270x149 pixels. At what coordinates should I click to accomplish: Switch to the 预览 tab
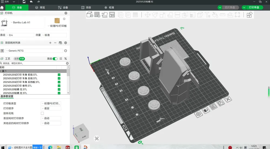click(40, 8)
